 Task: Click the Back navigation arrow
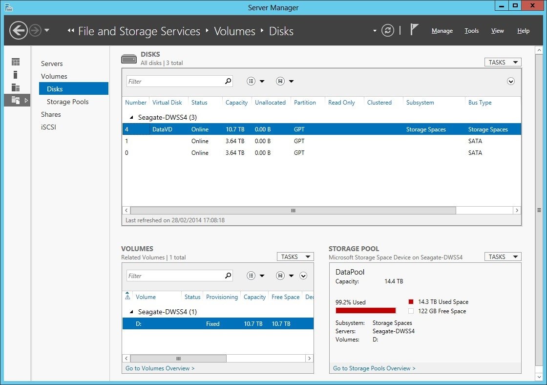(18, 30)
